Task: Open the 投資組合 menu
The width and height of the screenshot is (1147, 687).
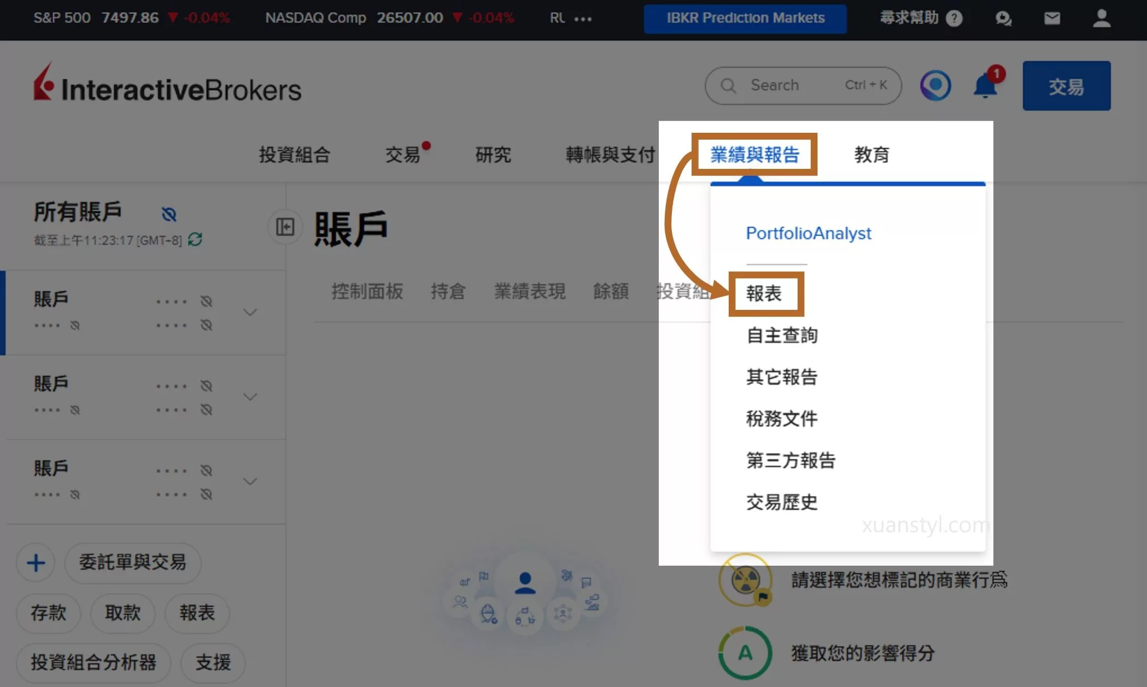Action: [x=294, y=155]
